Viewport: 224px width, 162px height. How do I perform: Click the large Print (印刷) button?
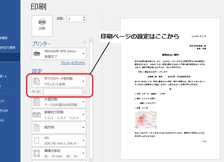pyautogui.click(x=42, y=26)
